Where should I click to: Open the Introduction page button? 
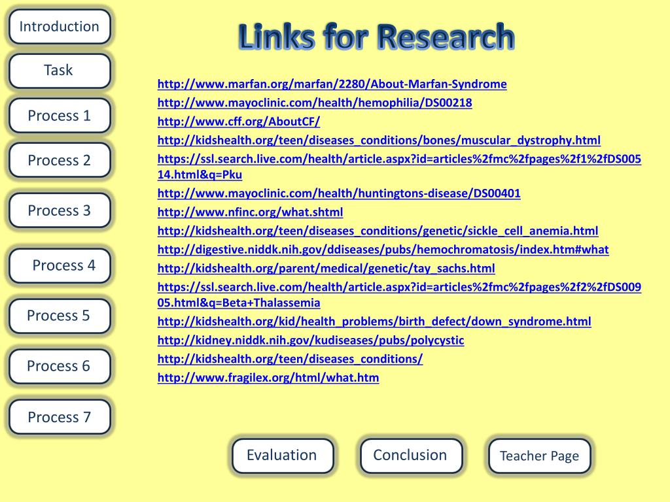[x=60, y=26]
